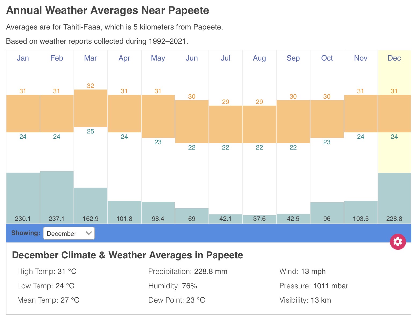Click the August orange temperature range bar

click(x=259, y=124)
